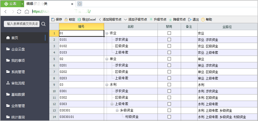
Task: Select path cell 水利.上级专款.乡级资金
Action: coord(227,110)
